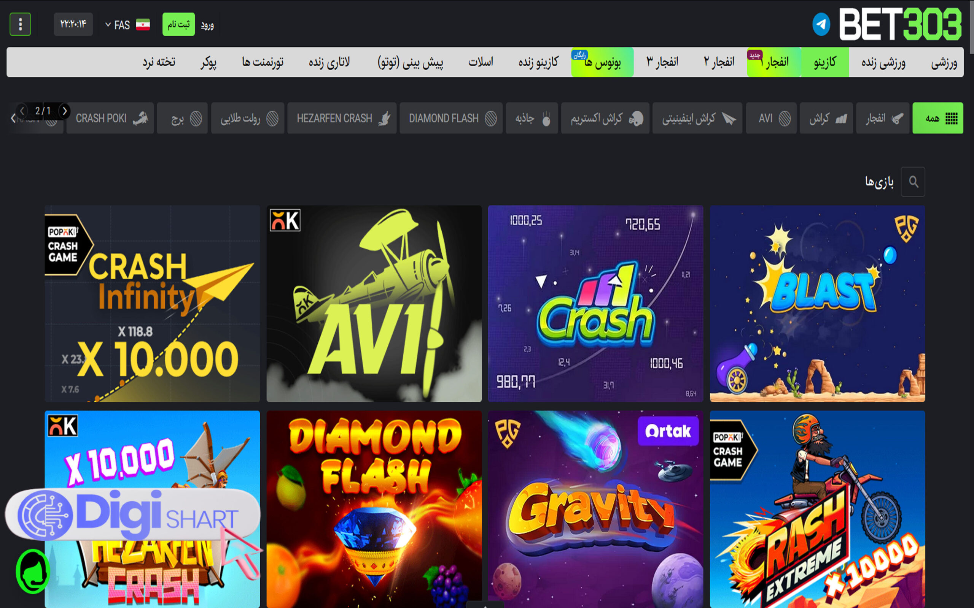This screenshot has height=608, width=974.
Task: Click the previous-page arrow beside 2/1
Action: 22,111
